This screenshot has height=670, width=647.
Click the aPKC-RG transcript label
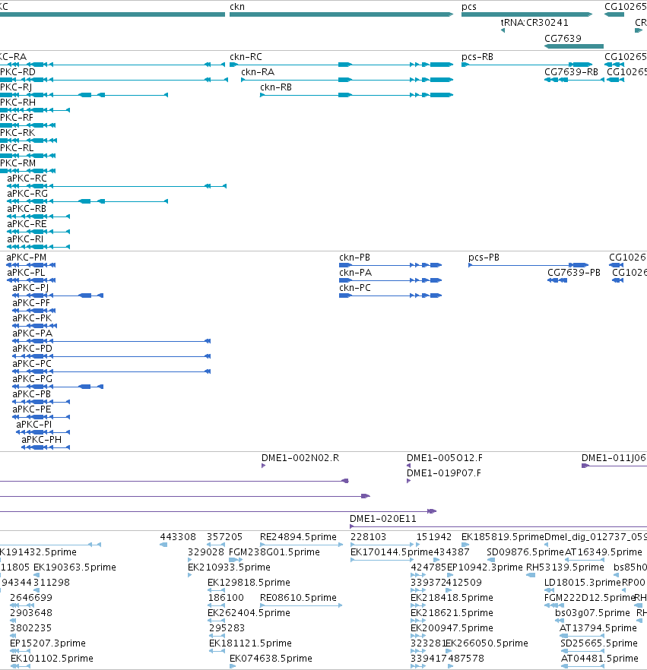(27, 194)
